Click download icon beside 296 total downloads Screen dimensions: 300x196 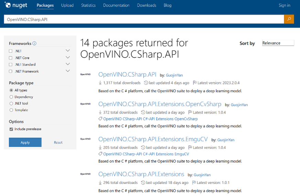click(100, 183)
